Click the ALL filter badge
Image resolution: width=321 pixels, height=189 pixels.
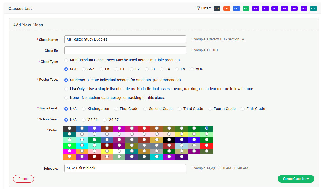(x=217, y=8)
